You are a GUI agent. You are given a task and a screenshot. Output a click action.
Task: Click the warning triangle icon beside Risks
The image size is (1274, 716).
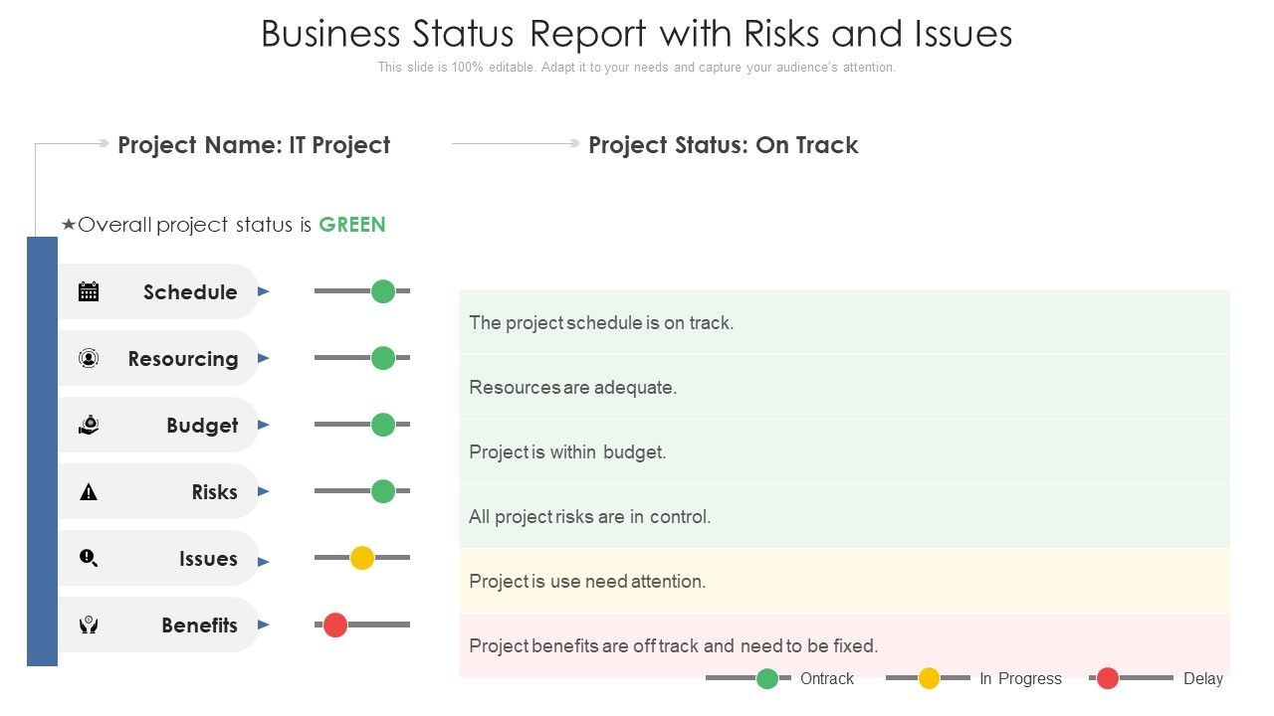[x=89, y=491]
